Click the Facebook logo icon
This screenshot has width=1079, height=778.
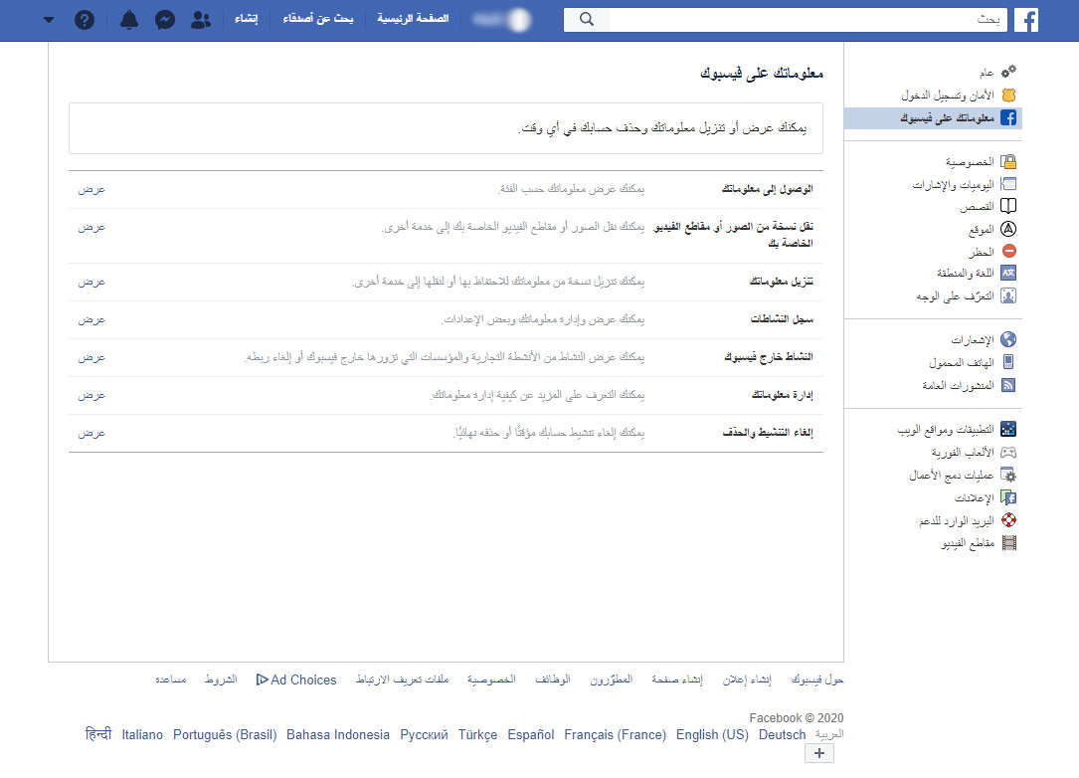[1025, 20]
